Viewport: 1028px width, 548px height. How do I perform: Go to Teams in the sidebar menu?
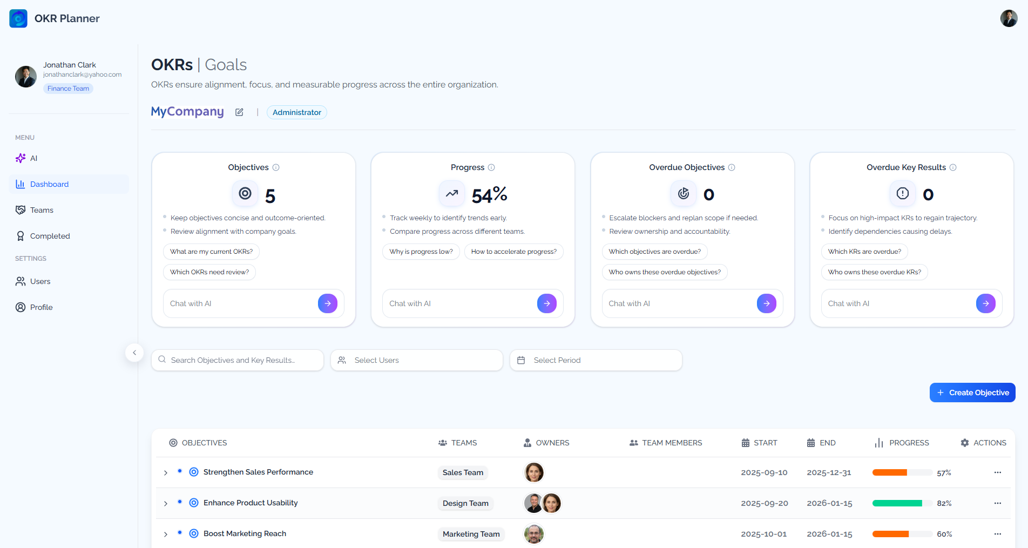click(x=42, y=210)
